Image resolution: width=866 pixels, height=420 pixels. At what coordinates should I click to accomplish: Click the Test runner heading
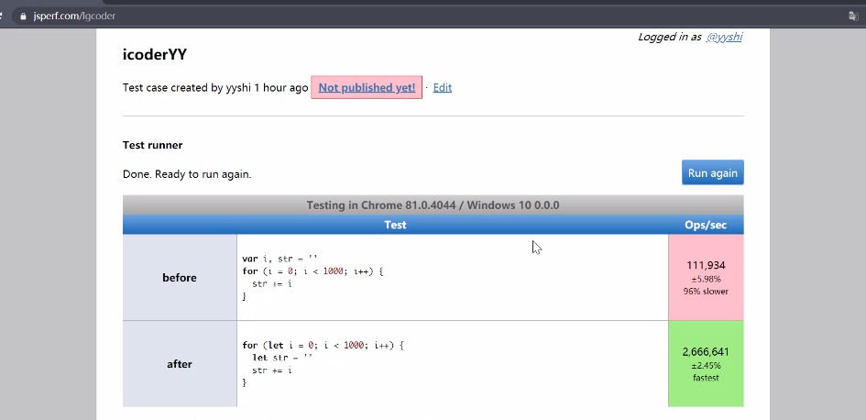pos(152,145)
